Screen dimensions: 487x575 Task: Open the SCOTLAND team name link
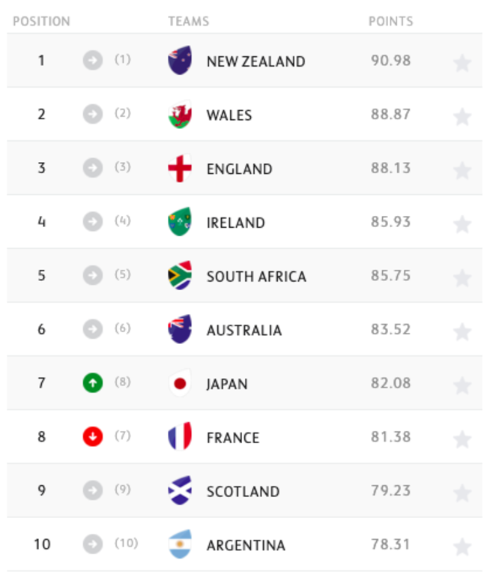click(243, 492)
